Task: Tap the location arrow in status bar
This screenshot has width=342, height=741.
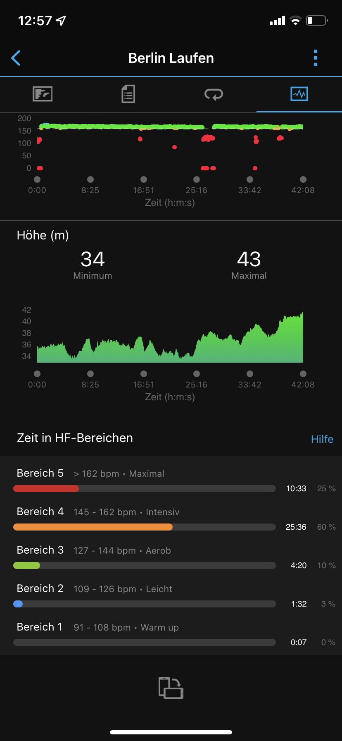Action: pyautogui.click(x=61, y=20)
